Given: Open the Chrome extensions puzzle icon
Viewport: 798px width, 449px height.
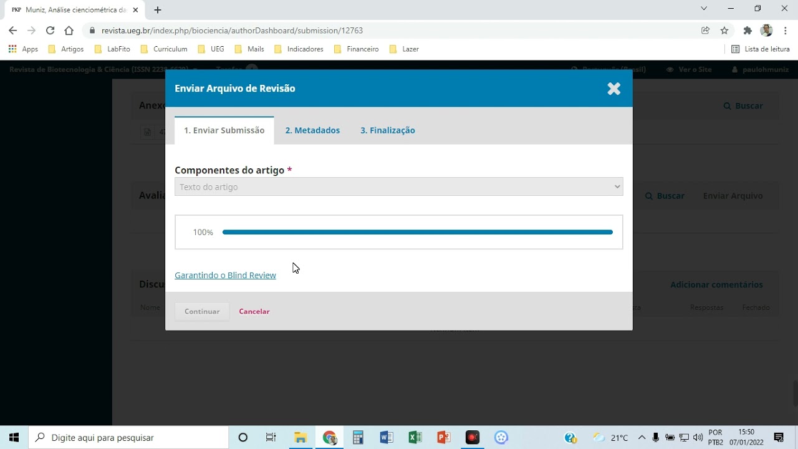Looking at the screenshot, I should tap(748, 30).
